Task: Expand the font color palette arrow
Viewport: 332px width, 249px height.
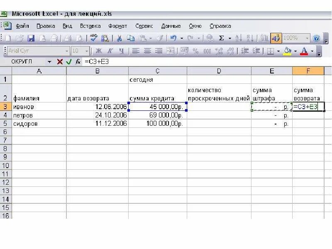Action: click(312, 51)
